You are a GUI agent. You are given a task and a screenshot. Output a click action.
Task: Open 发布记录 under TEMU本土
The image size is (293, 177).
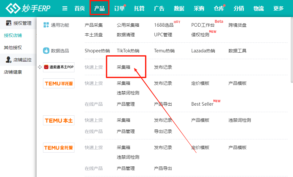(163, 120)
